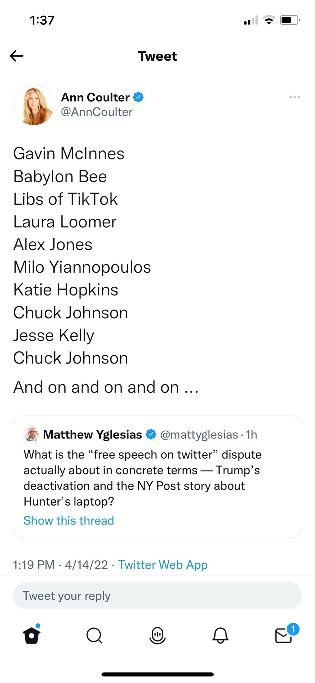
Task: Tap Matthew Yglesias's verified badge
Action: (x=151, y=434)
